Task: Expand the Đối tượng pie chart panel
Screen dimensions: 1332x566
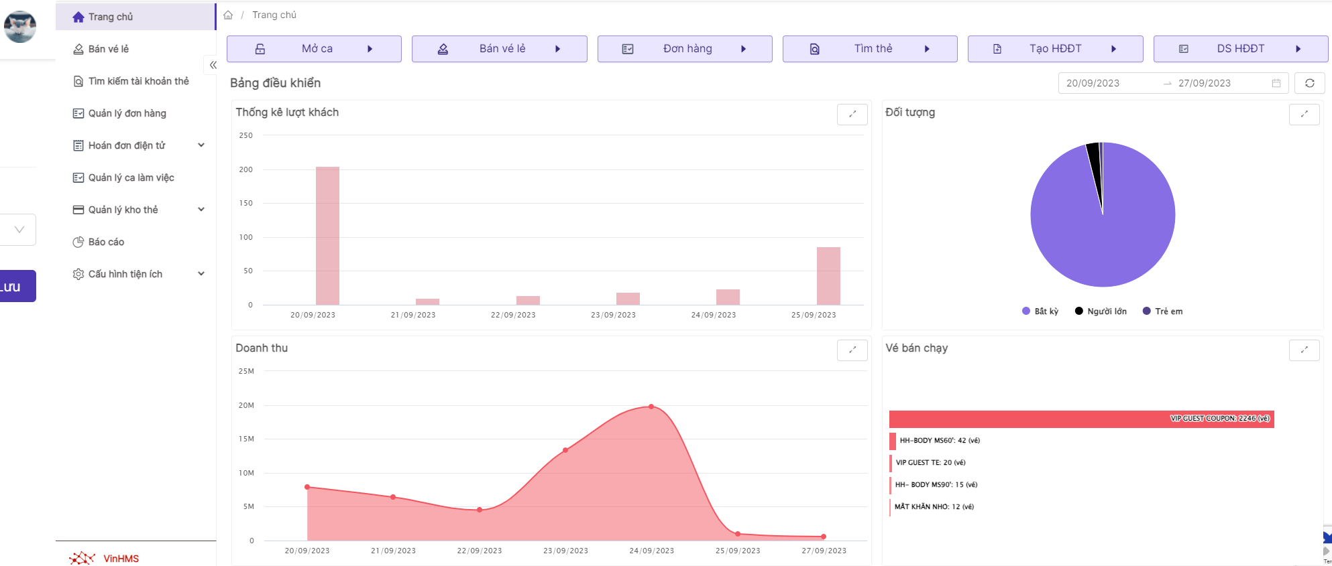Action: tap(1304, 114)
